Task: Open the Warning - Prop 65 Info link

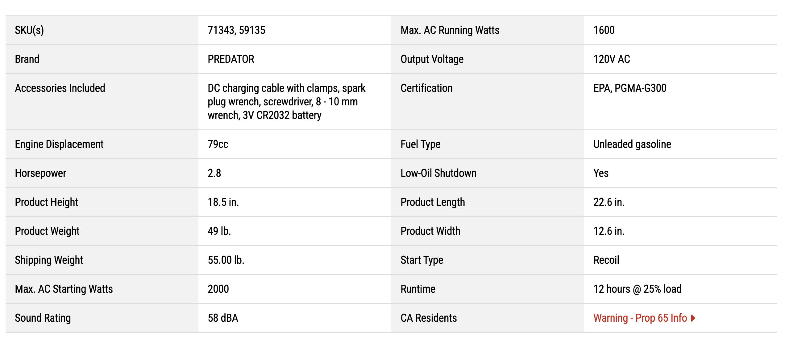Action: 644,318
